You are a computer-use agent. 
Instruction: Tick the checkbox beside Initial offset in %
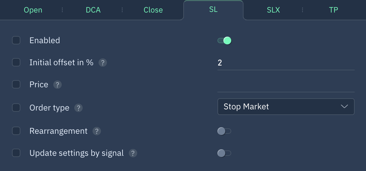click(x=16, y=62)
